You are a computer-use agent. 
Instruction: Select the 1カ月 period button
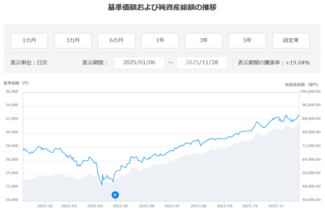(29, 41)
